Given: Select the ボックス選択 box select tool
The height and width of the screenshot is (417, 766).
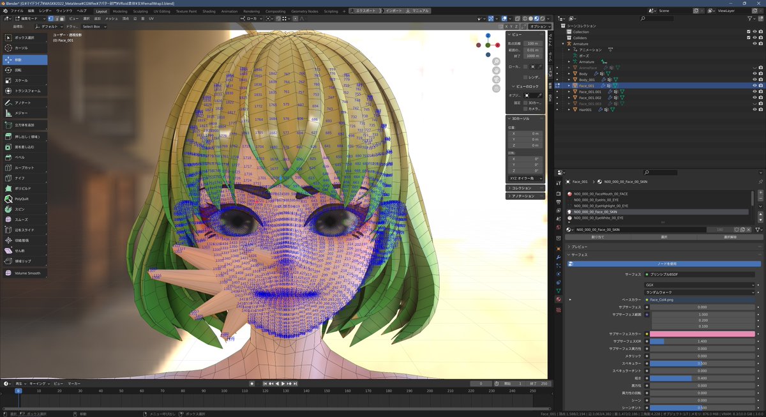Looking at the screenshot, I should coord(24,38).
